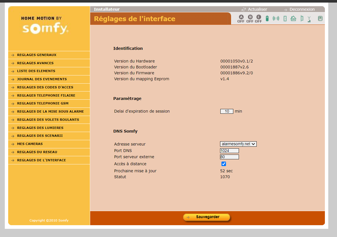The image size is (337, 237).
Task: Click the radio communication waves icon
Action: pos(276,19)
